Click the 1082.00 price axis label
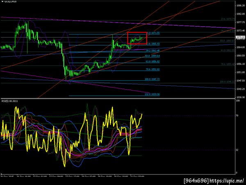This screenshot has height=185, width=246. point(241,14)
